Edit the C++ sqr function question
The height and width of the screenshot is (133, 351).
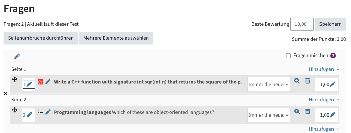48,82
